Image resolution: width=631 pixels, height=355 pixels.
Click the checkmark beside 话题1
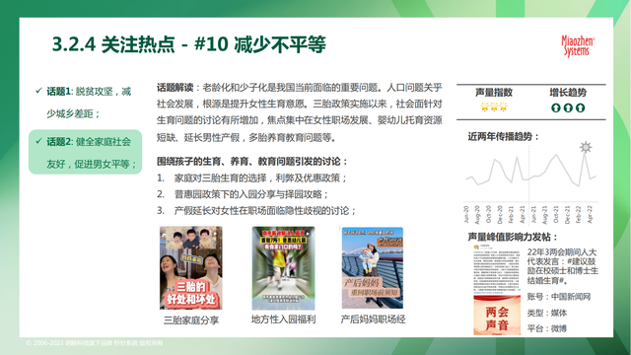(x=38, y=91)
